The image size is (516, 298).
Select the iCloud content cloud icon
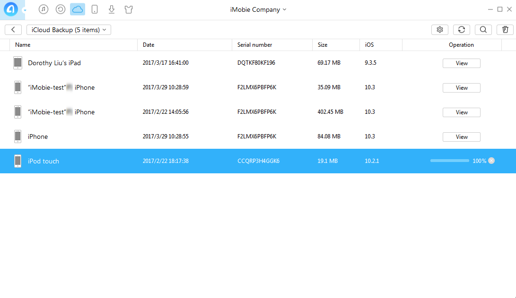point(78,9)
